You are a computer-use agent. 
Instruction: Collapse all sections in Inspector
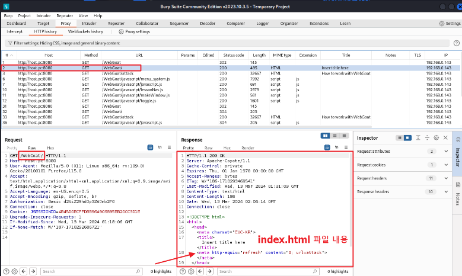coord(427,138)
